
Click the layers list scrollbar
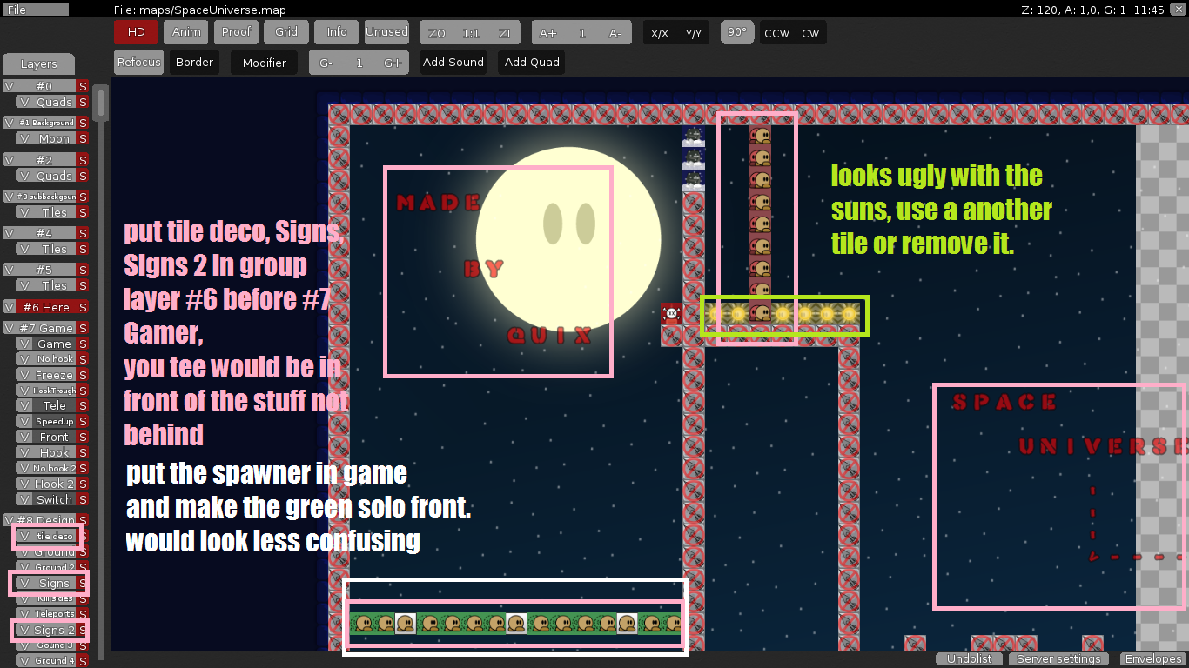(x=101, y=104)
